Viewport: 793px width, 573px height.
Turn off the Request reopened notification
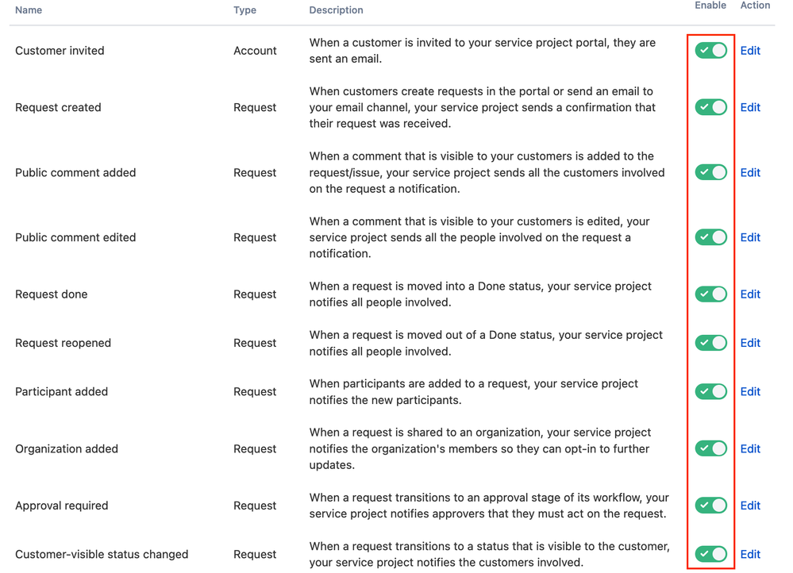[710, 343]
